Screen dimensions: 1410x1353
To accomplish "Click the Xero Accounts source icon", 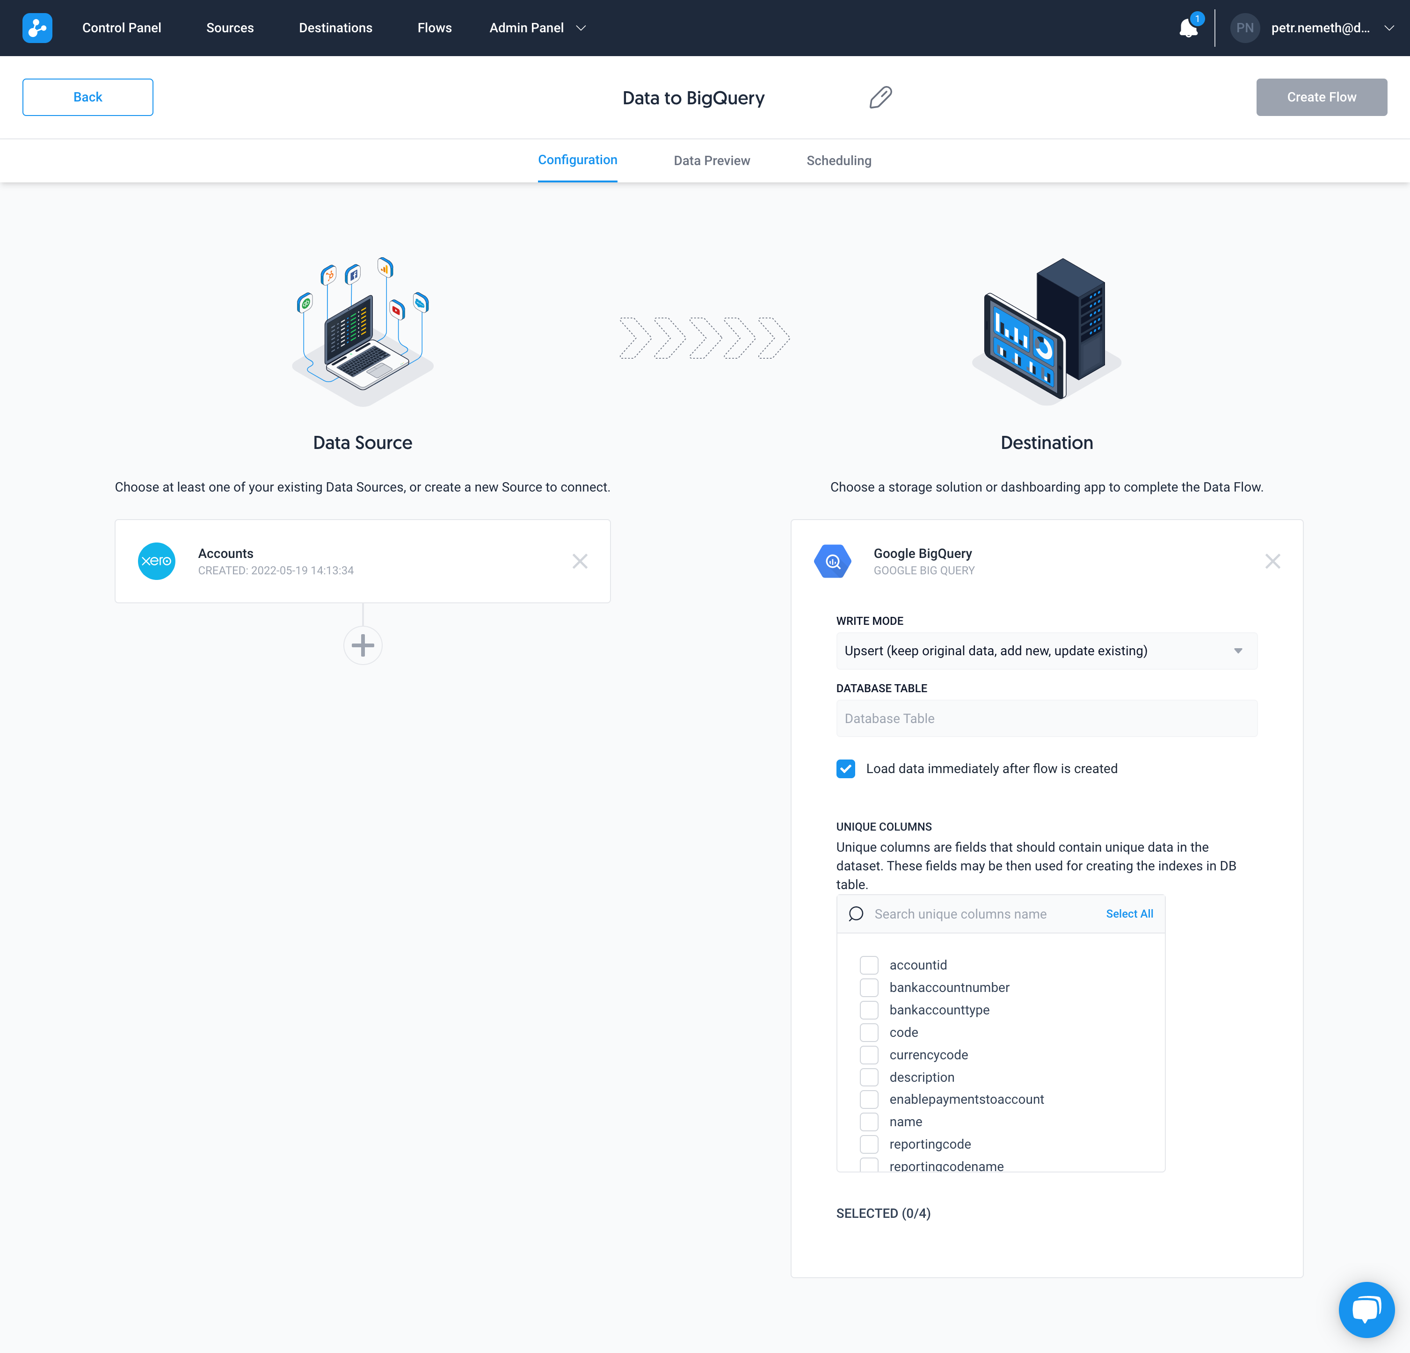I will coord(156,561).
